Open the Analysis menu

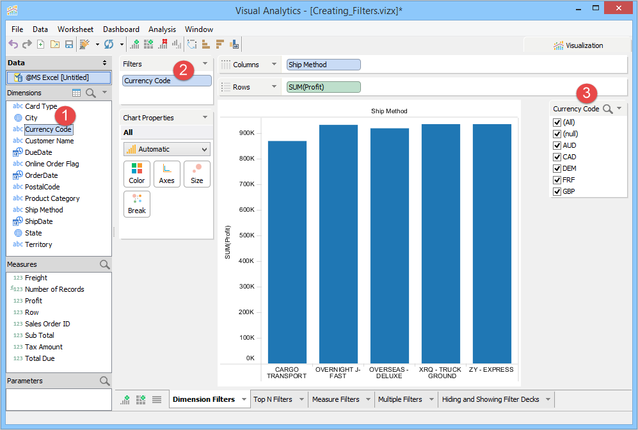[162, 29]
